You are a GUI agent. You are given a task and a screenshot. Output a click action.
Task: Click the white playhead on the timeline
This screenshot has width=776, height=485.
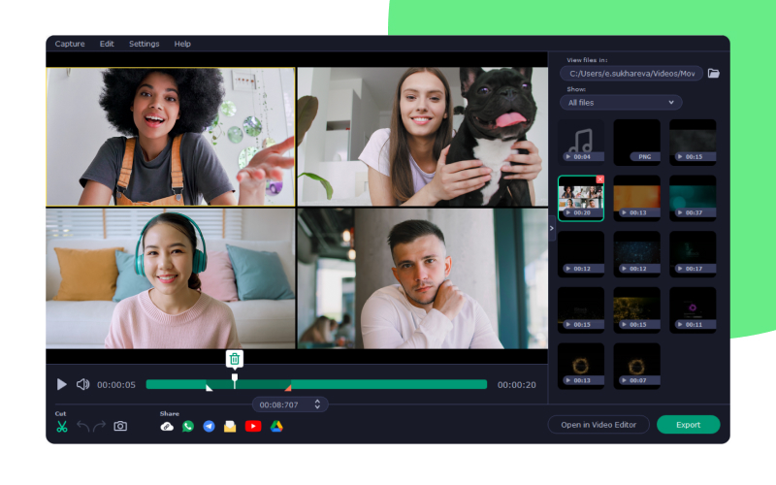coord(235,380)
